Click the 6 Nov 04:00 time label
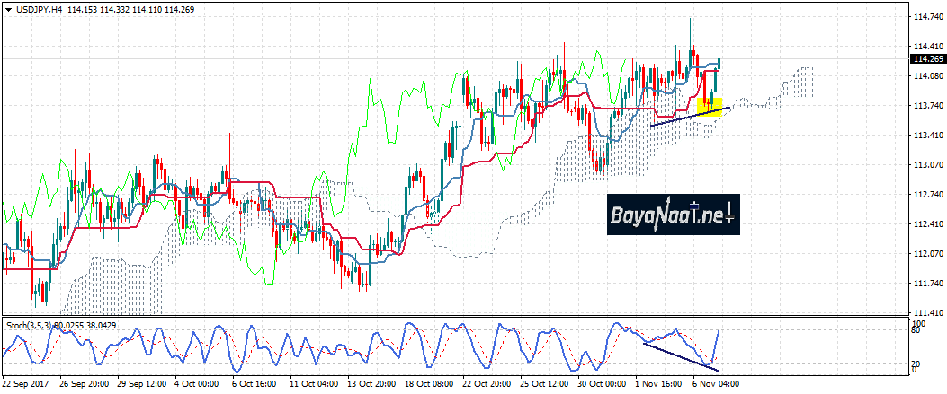The image size is (947, 394). [x=715, y=383]
